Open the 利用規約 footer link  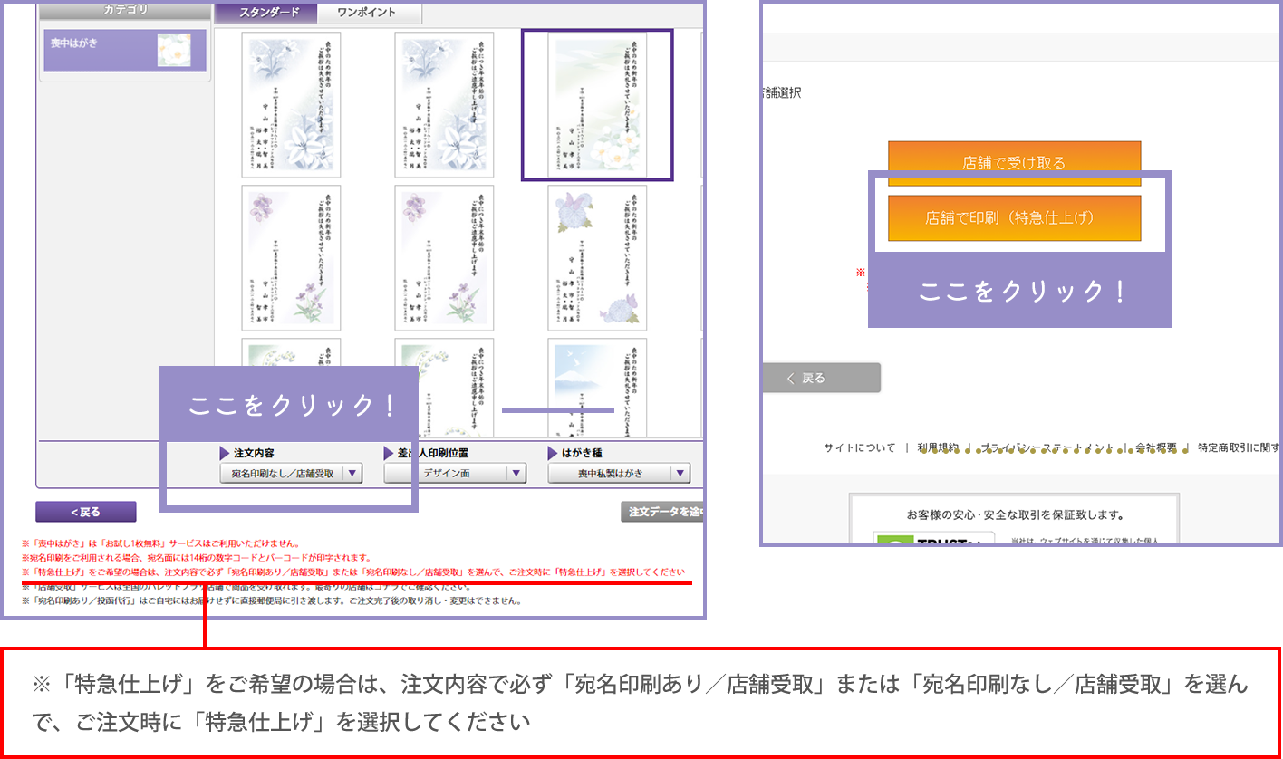pos(938,447)
